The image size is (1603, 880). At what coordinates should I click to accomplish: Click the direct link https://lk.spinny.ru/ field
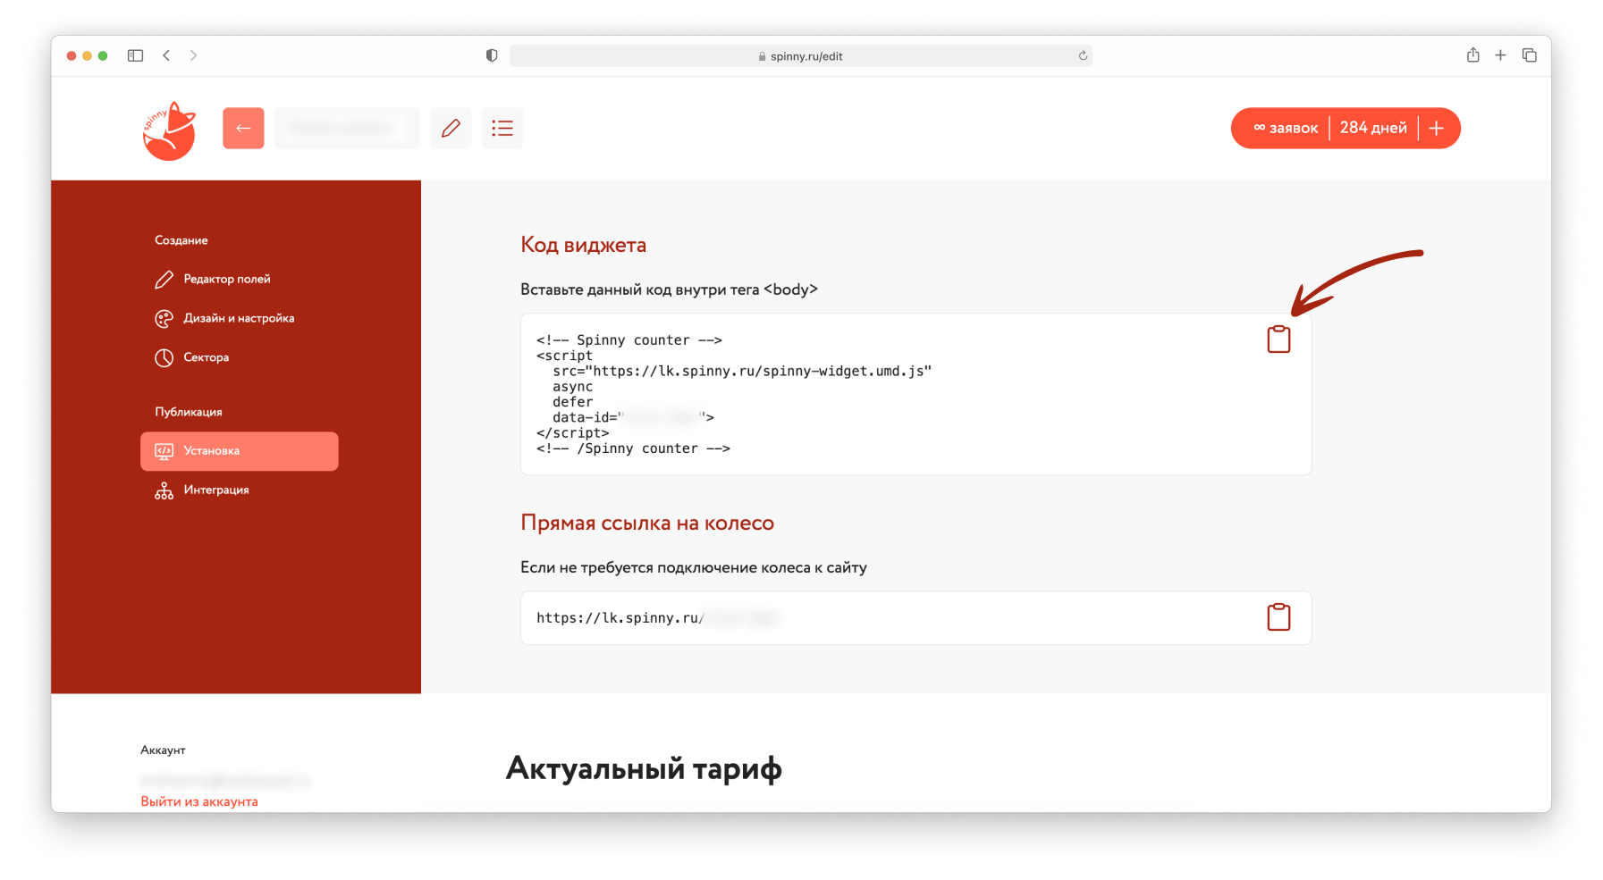click(x=915, y=617)
